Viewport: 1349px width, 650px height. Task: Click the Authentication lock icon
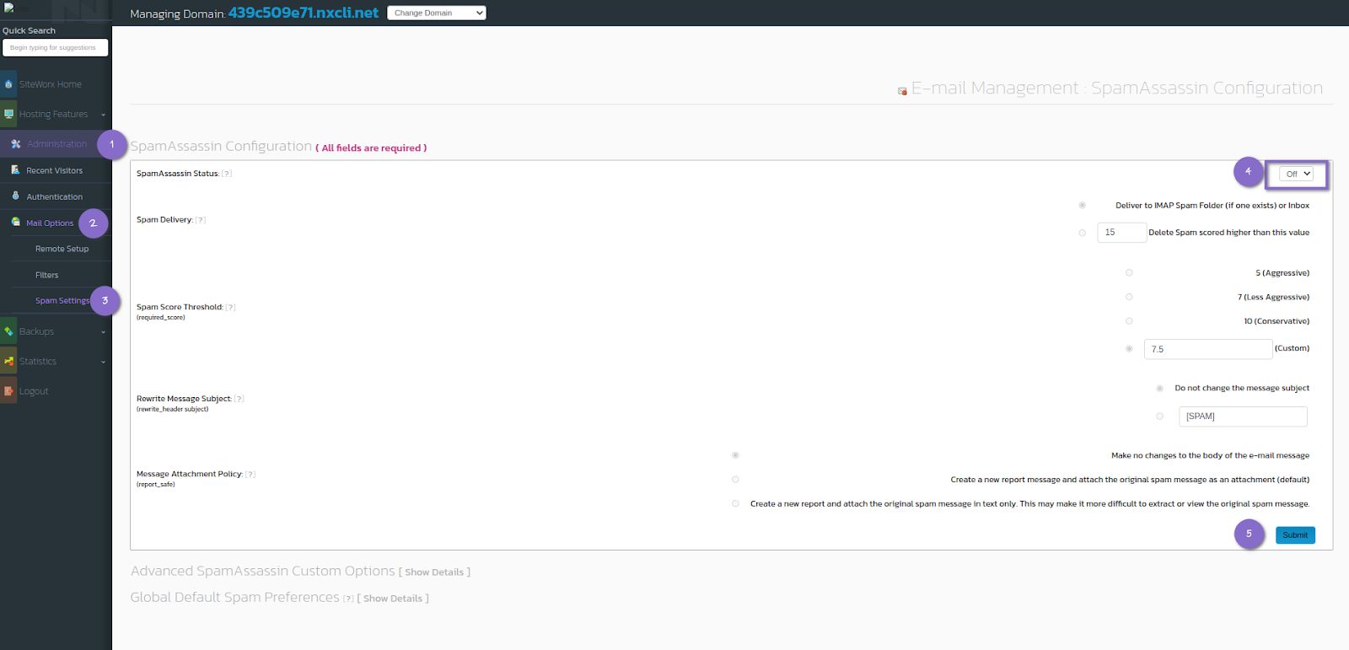point(15,196)
